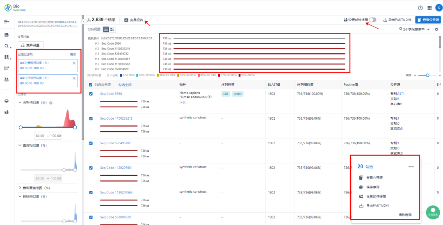The image size is (443, 225).
Task: Collapse the left filter panel arrow
Action: pyautogui.click(x=83, y=21)
